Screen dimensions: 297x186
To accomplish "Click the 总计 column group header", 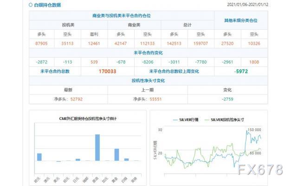I will 187,25.
